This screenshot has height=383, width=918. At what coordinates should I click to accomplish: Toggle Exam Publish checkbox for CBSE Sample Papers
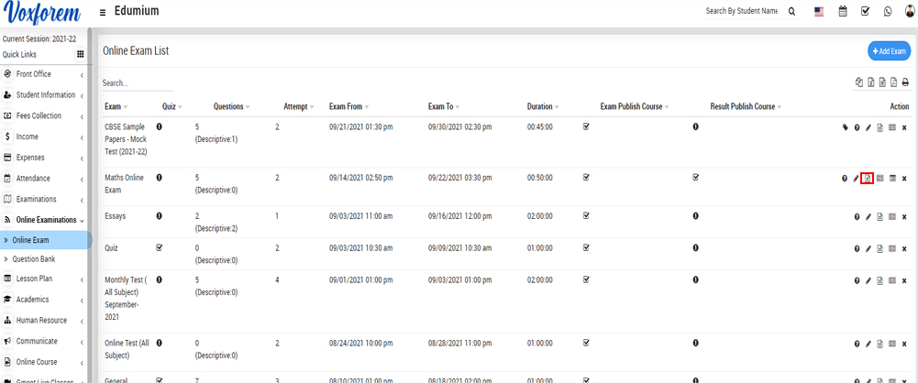point(586,126)
